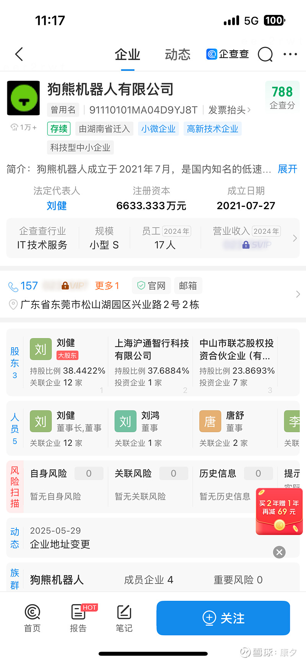The image size is (306, 662).
Task: Tap address 广东省东莞市松山湖园区兴业路2号2栋
Action: click(x=110, y=305)
